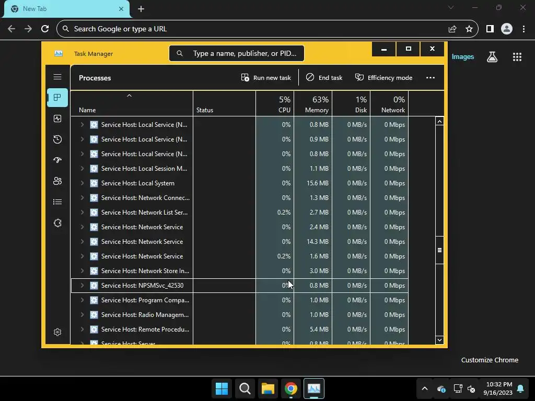Click the Chrome taskbar icon

coord(290,388)
